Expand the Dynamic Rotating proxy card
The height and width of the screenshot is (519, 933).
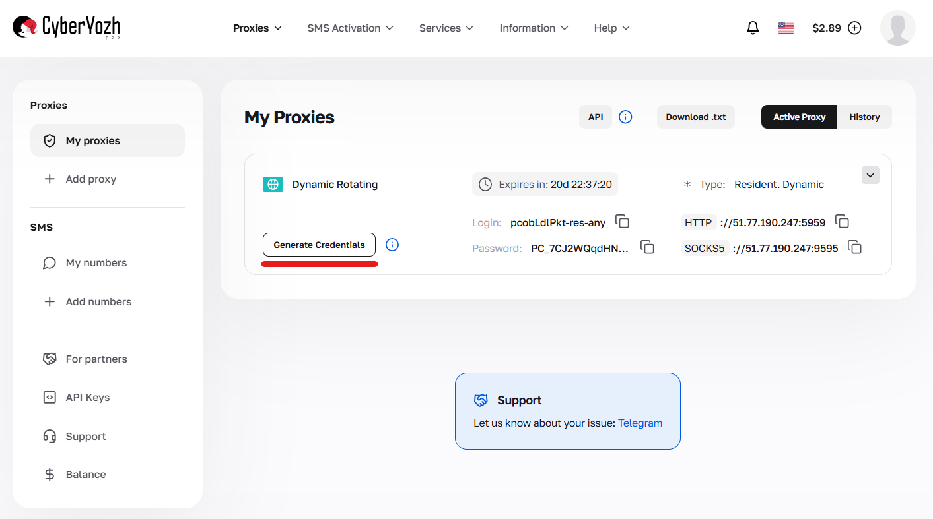870,175
